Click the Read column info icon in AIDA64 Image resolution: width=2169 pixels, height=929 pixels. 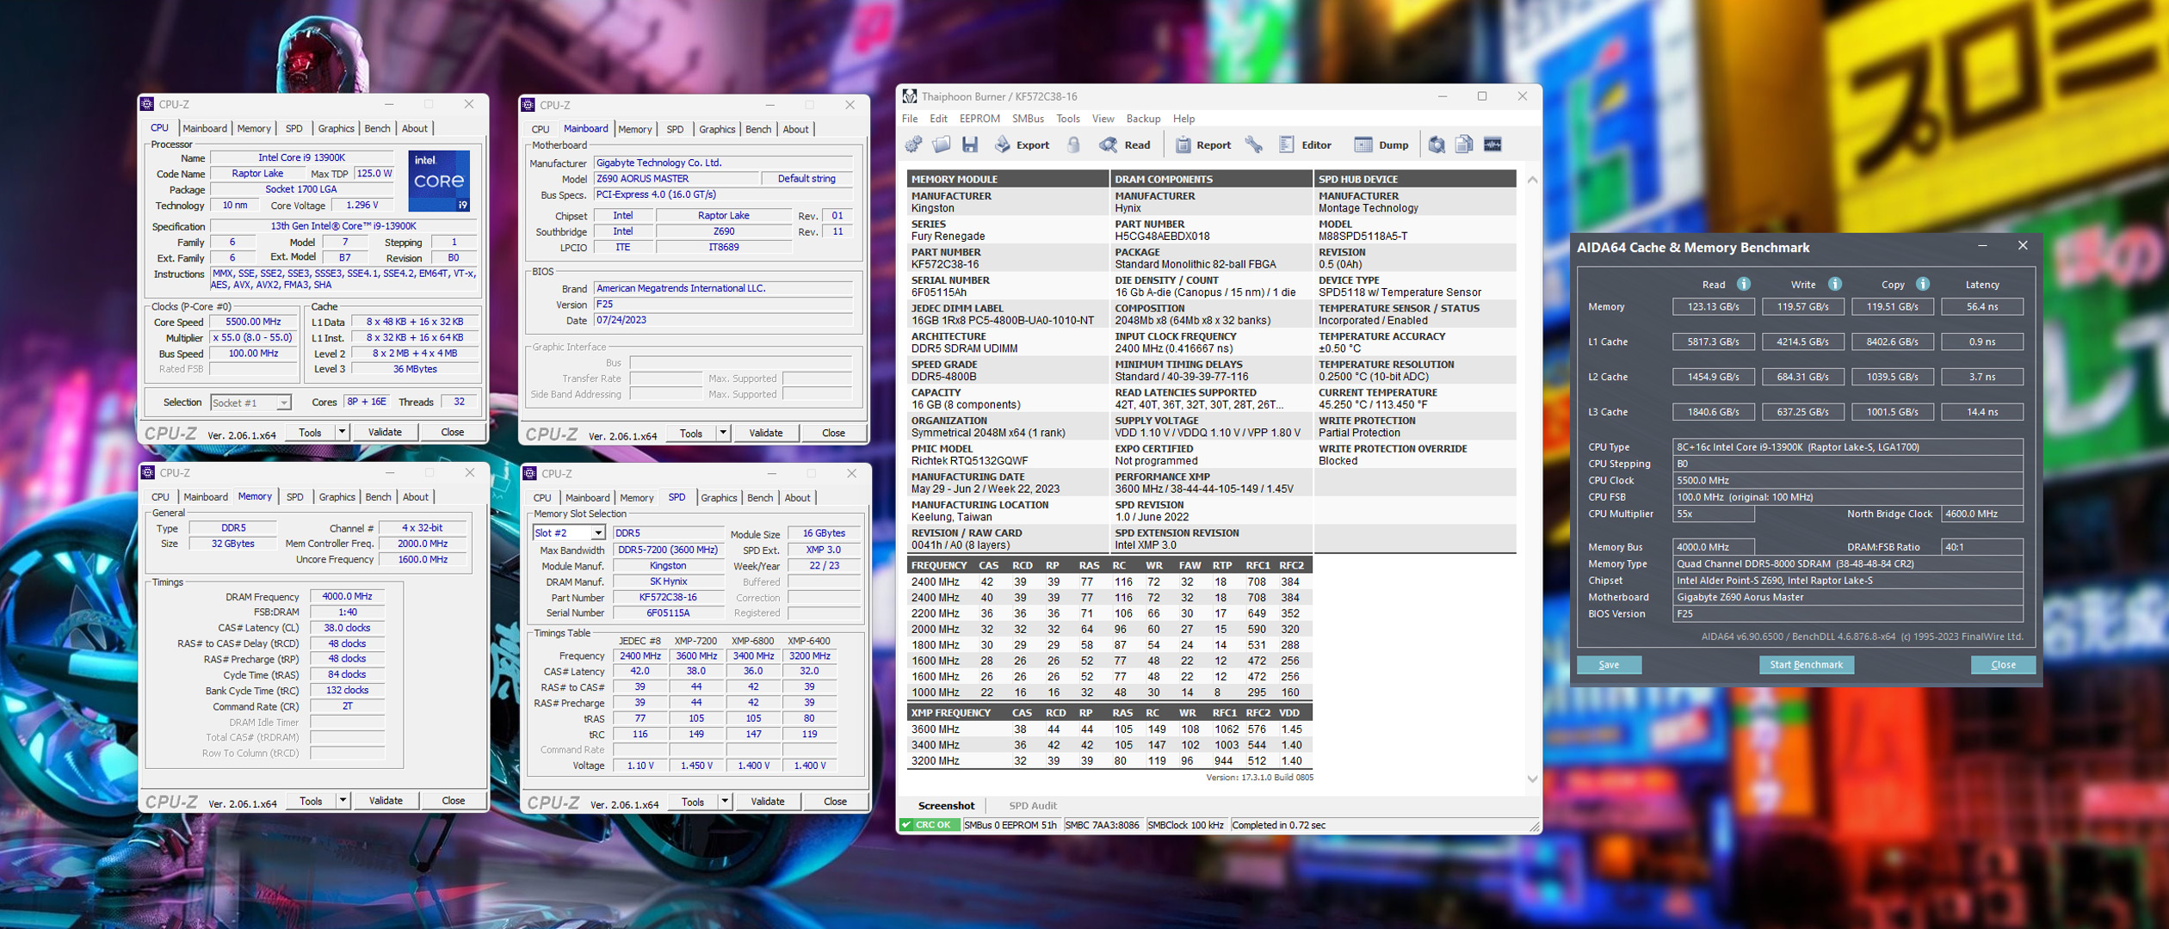[1743, 284]
